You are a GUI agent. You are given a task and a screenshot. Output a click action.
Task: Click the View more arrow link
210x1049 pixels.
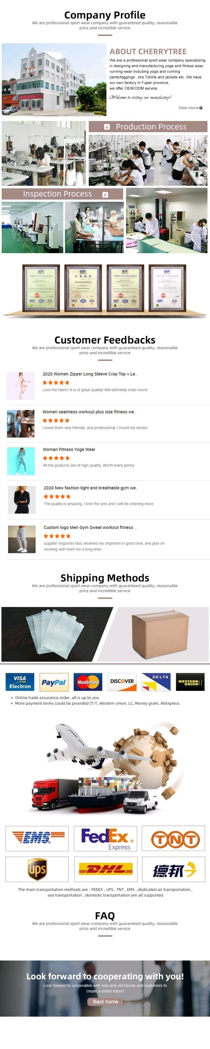tap(190, 108)
